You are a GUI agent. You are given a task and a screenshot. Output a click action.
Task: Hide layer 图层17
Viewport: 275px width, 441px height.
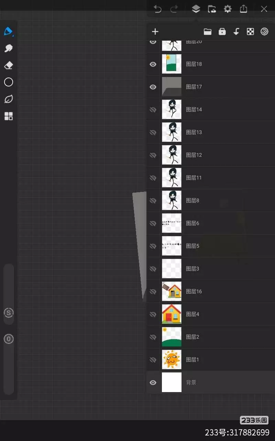click(153, 87)
